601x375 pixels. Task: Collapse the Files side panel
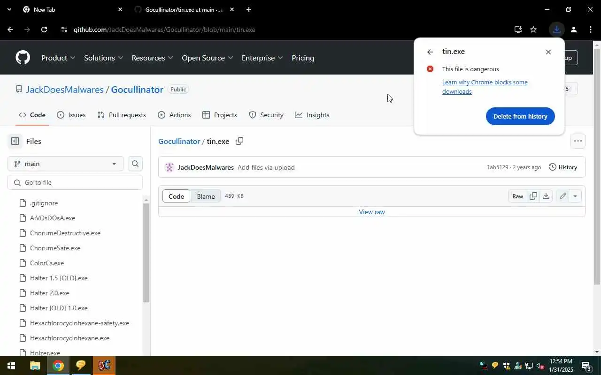15,141
